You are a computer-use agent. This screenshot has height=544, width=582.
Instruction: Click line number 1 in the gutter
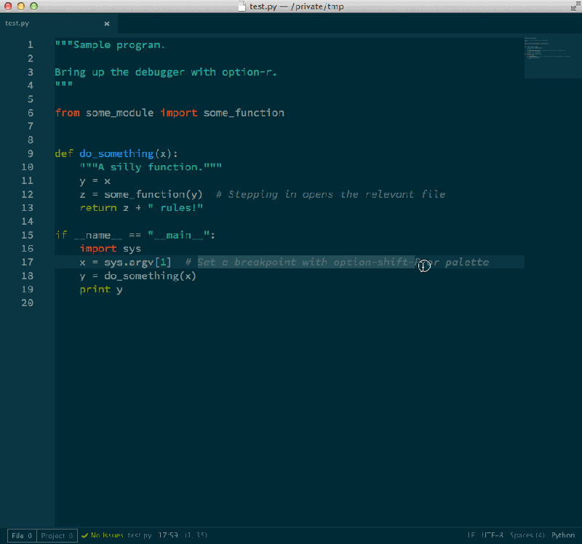click(30, 44)
